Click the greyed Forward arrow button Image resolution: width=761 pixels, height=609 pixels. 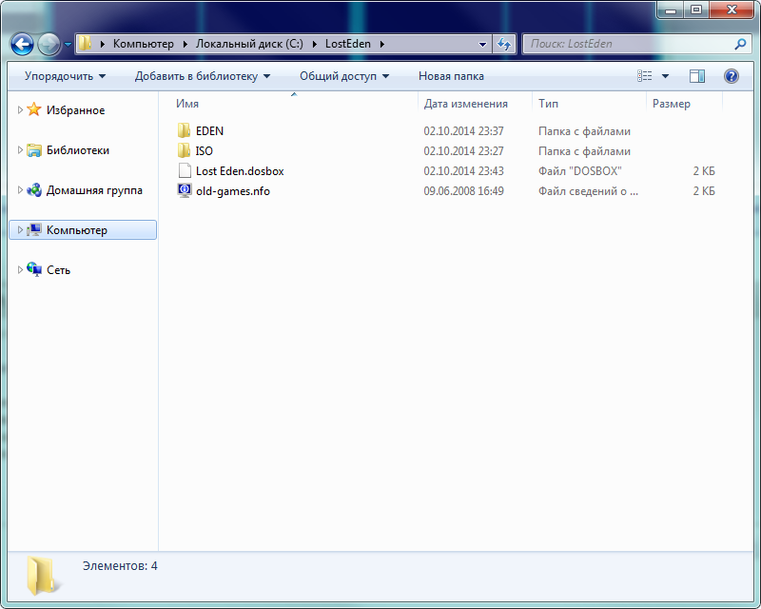click(x=49, y=44)
